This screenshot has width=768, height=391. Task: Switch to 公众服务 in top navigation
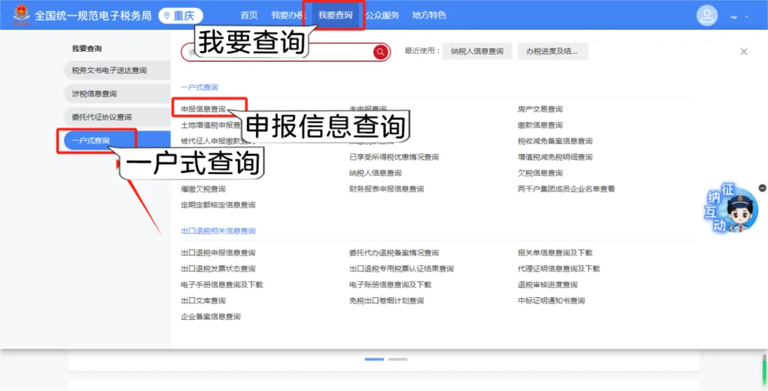coord(382,15)
